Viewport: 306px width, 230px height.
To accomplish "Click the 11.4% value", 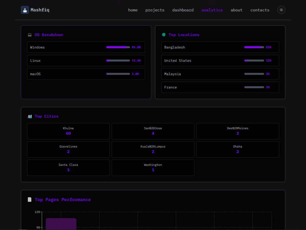I will (136, 60).
